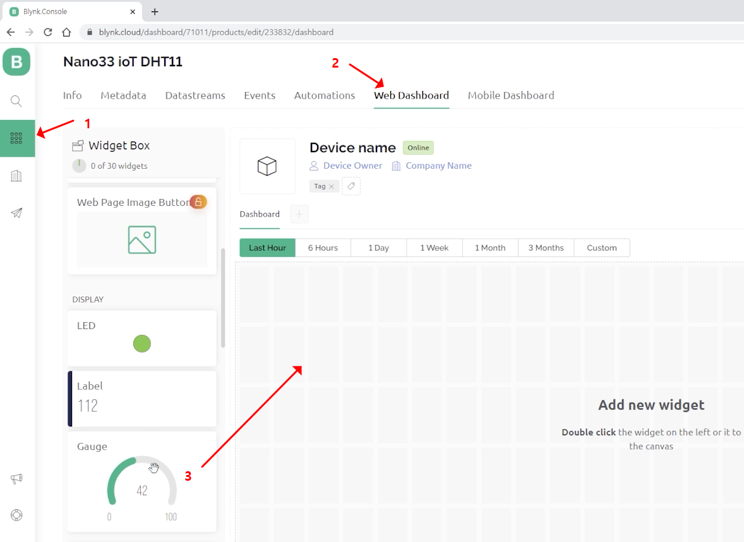744x542 pixels.
Task: Switch to Web Dashboard tab
Action: [x=411, y=95]
